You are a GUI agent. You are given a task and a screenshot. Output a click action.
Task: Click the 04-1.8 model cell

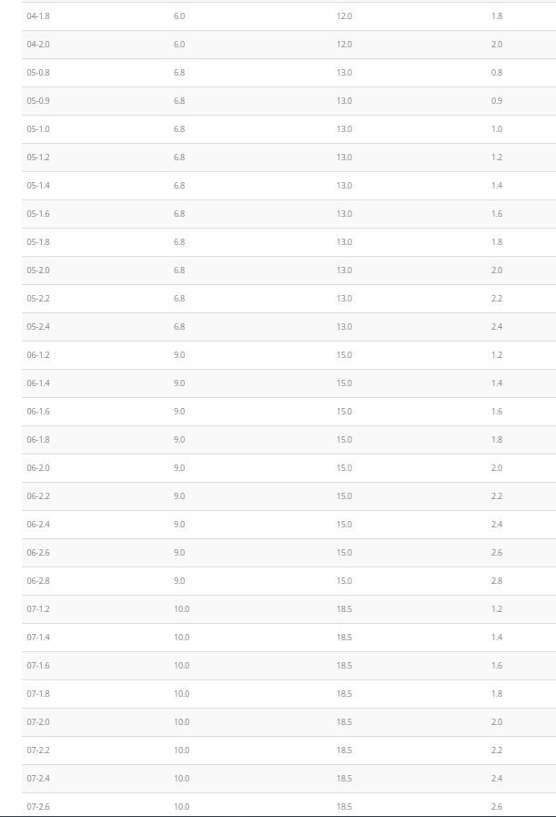click(x=38, y=16)
